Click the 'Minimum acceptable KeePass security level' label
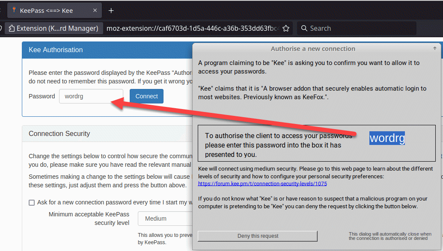Viewport: 443px width, 251px height. [x=89, y=219]
